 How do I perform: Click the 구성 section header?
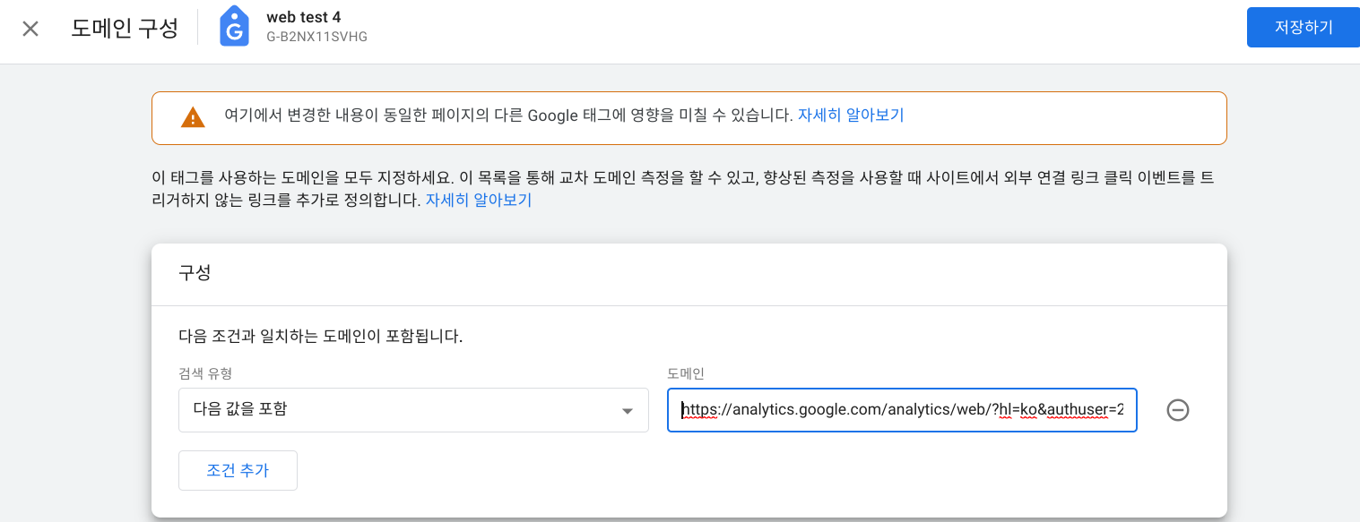click(195, 274)
